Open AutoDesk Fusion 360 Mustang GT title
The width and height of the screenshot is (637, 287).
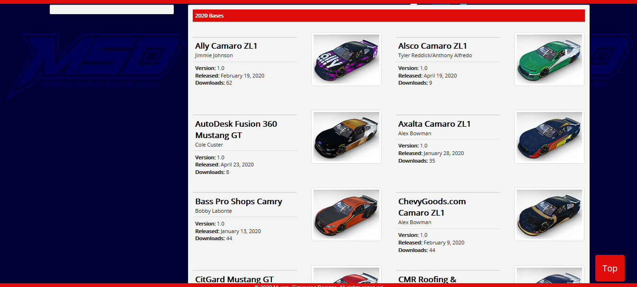236,130
